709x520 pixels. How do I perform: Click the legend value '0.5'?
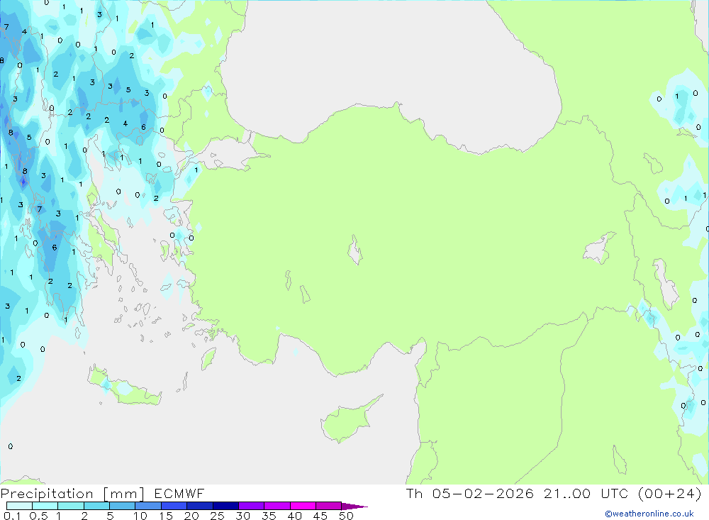click(x=38, y=516)
